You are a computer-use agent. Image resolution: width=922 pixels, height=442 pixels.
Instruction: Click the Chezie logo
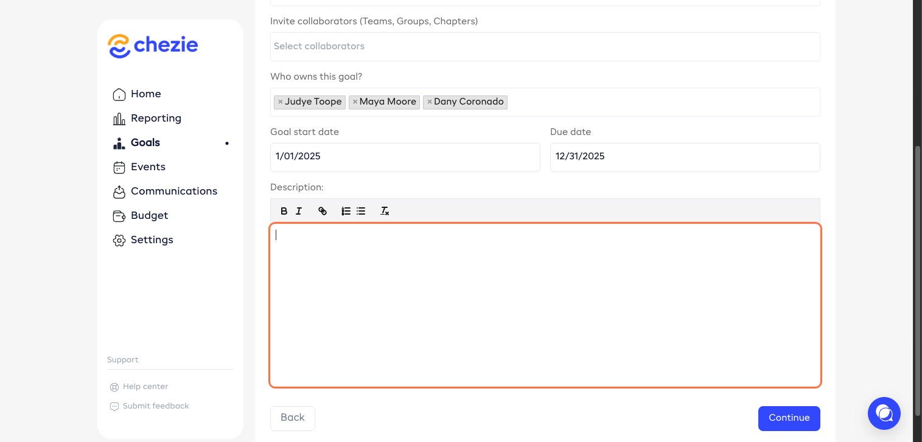153,46
